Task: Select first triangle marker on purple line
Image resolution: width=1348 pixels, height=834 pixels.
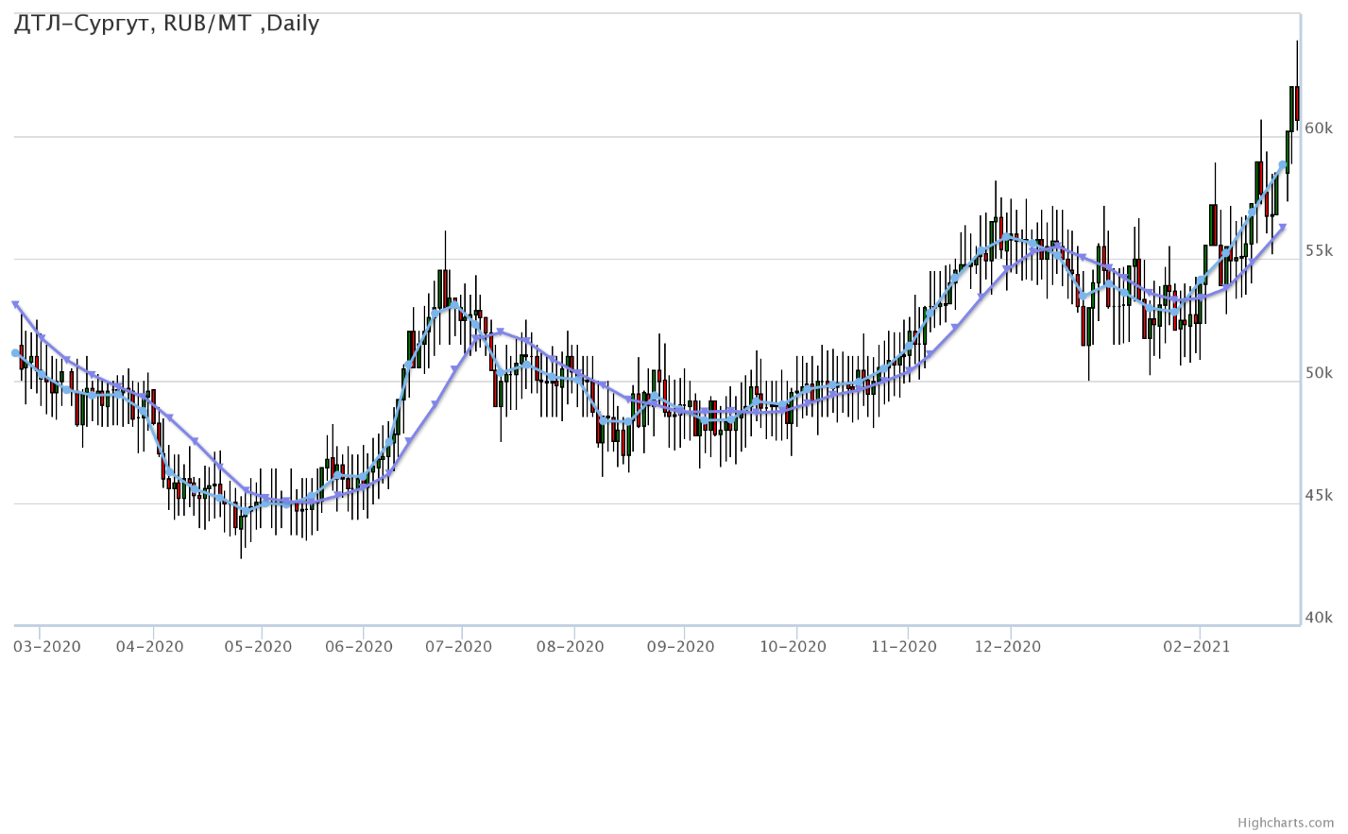Action: coord(15,304)
